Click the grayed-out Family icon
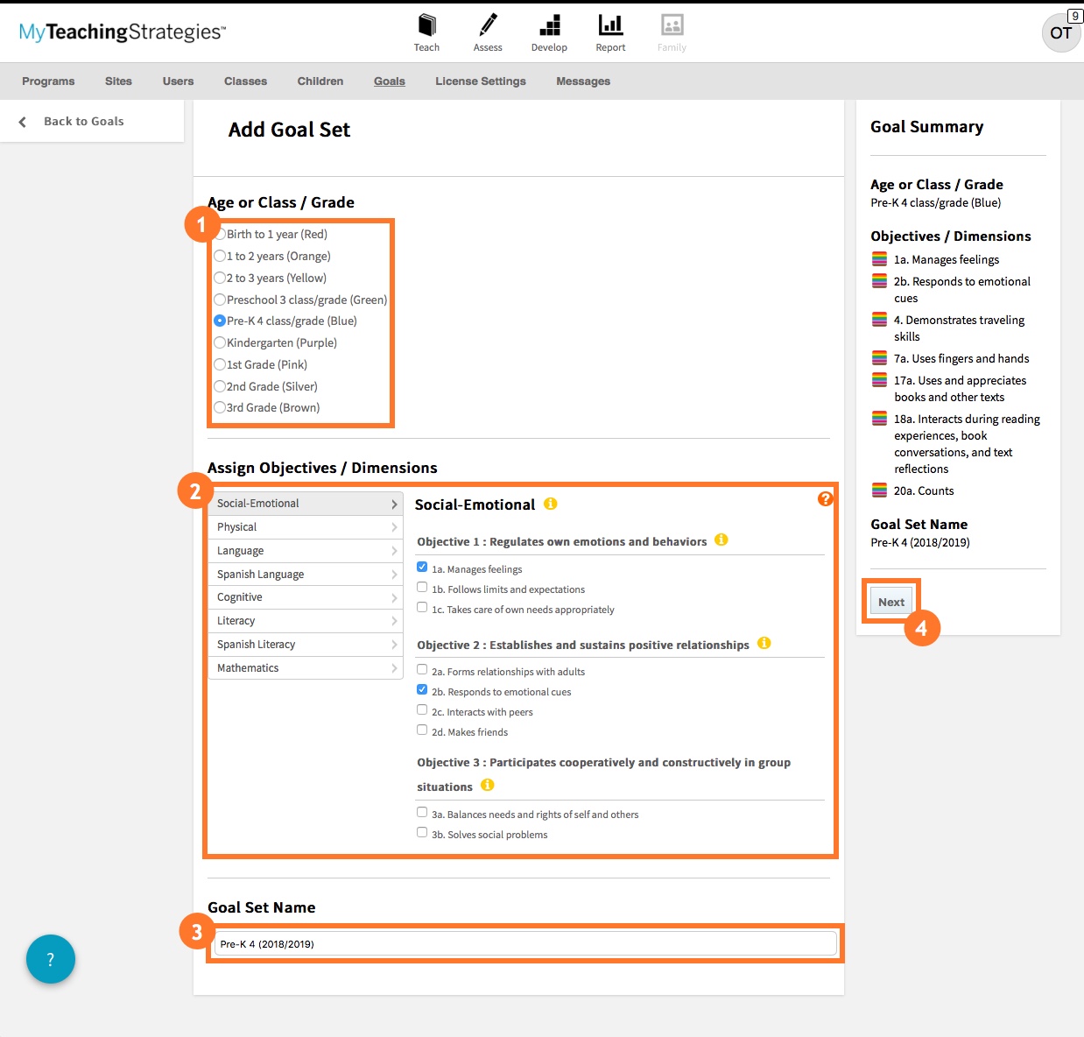This screenshot has height=1037, width=1084. click(x=671, y=31)
